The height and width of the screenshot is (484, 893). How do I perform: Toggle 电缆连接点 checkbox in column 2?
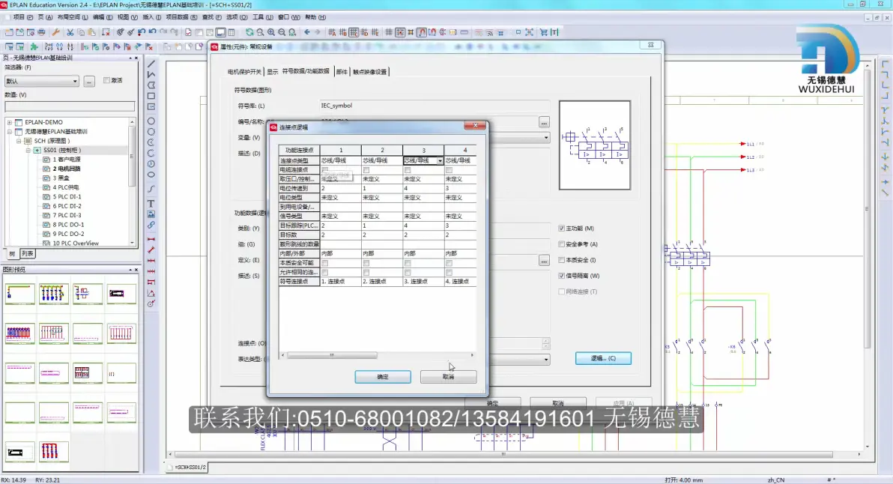tap(366, 169)
